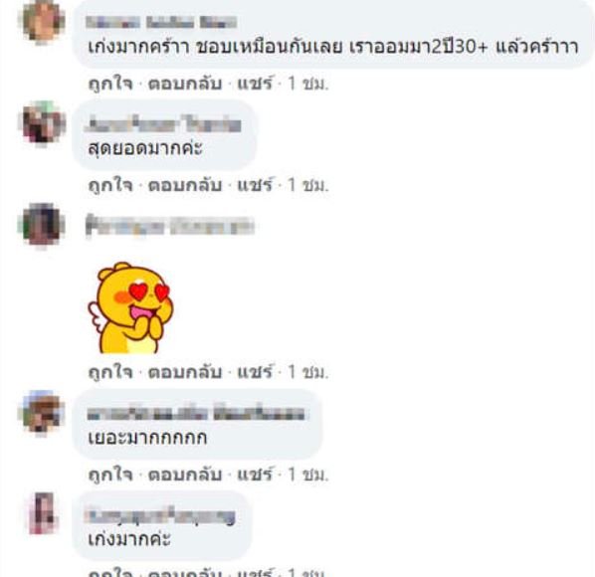The height and width of the screenshot is (577, 595).
Task: Share the 'สุดยอดมากค่ะ' comment
Action: [255, 185]
